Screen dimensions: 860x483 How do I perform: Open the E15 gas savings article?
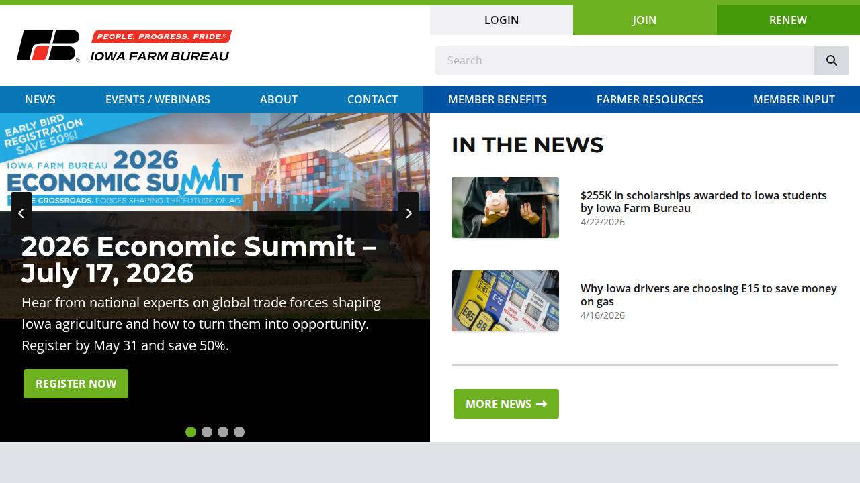[709, 294]
